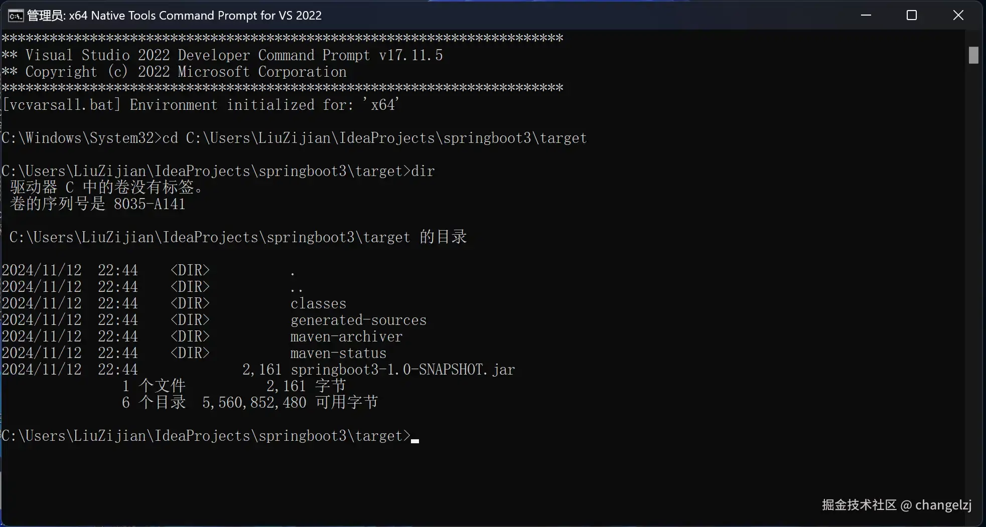986x527 pixels.
Task: Click the window title text in title bar
Action: point(174,16)
